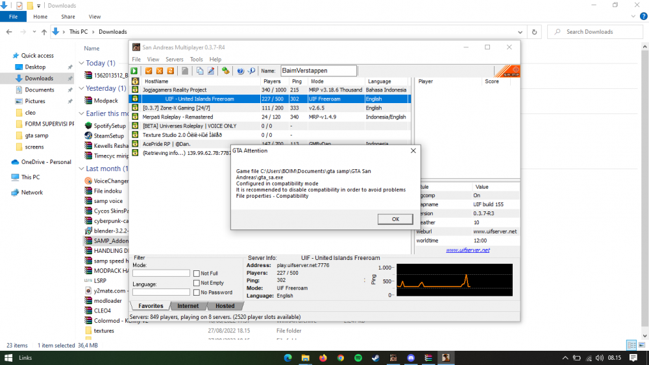The image size is (649, 365).
Task: Click the Copy Server Info icon
Action: pos(200,71)
